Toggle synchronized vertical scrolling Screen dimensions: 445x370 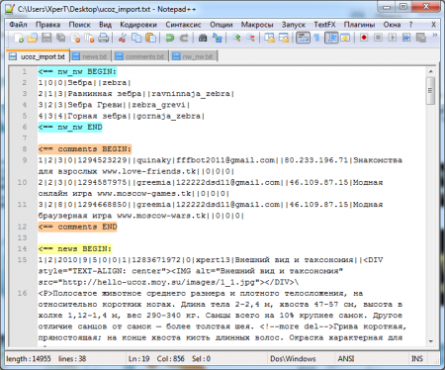tap(269, 38)
